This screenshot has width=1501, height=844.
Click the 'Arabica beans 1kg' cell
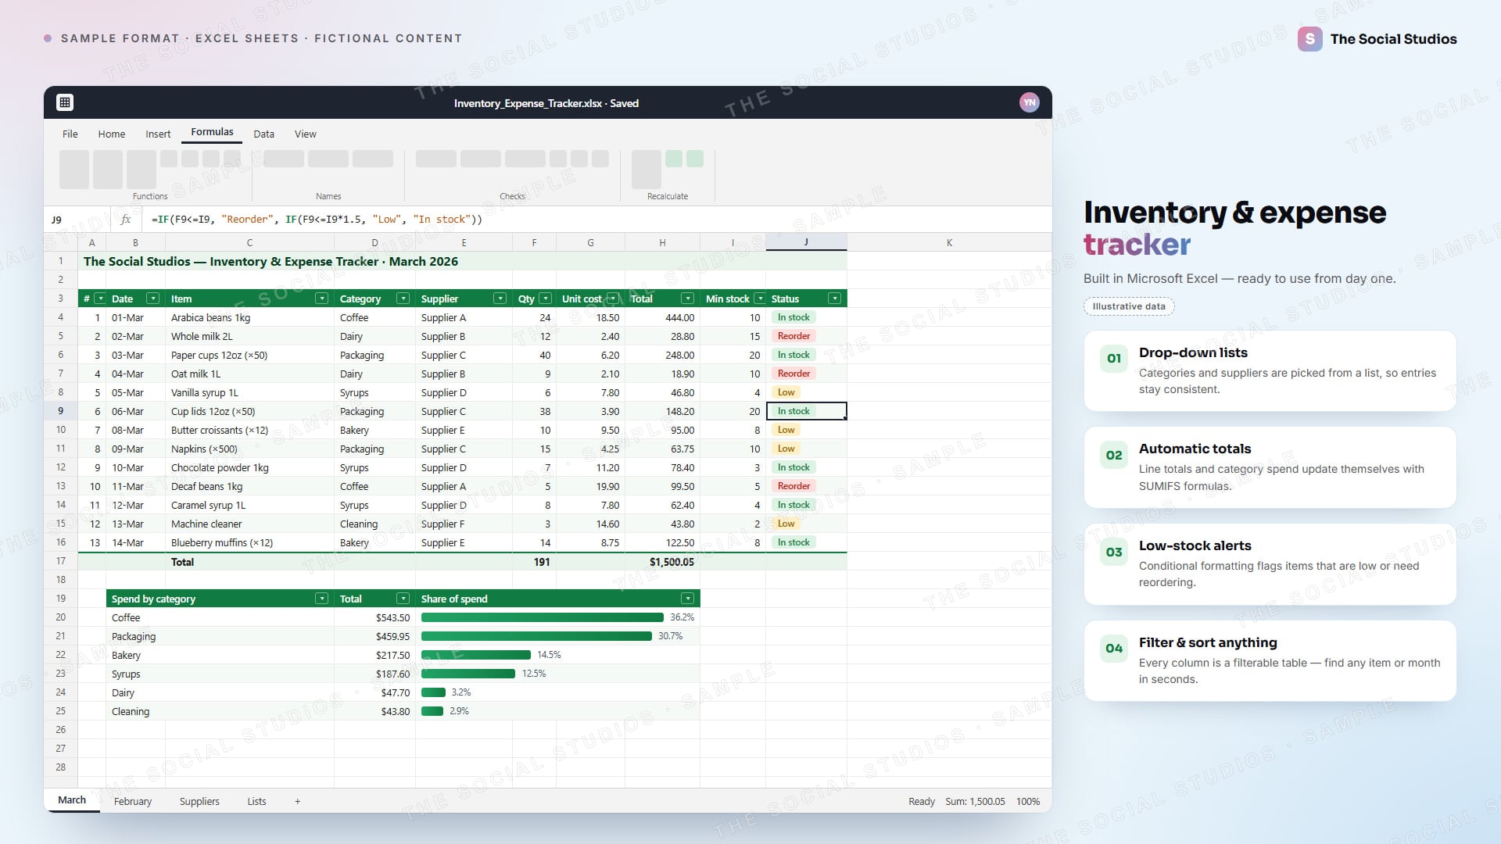(x=249, y=317)
